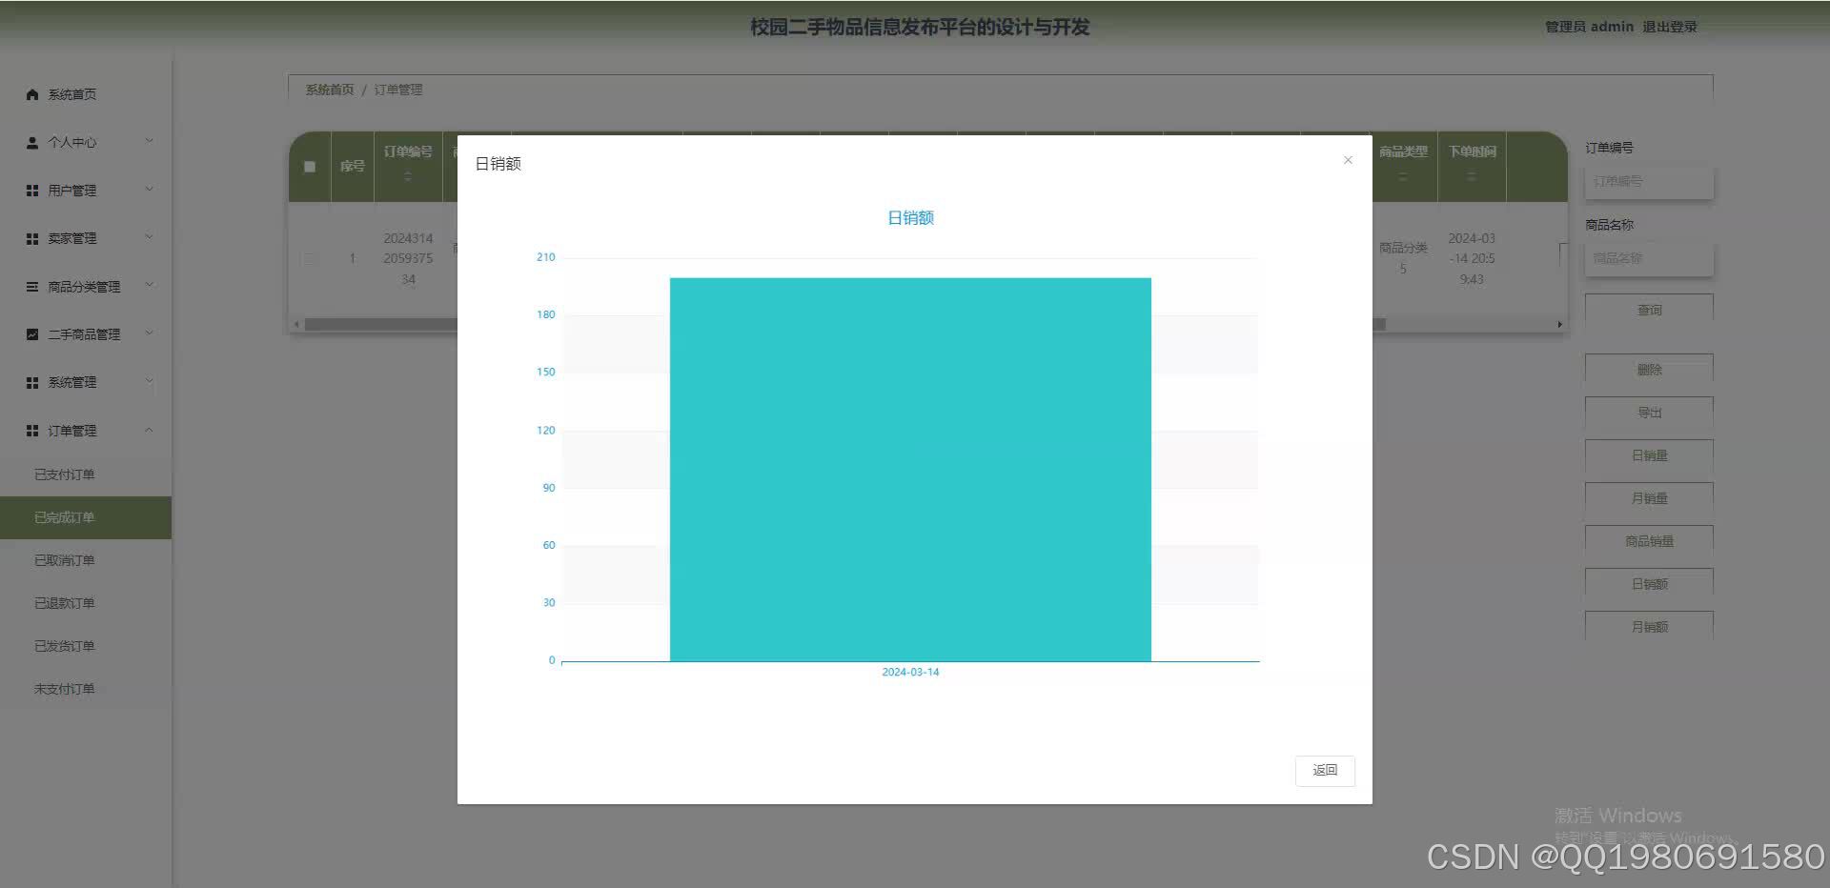This screenshot has width=1830, height=888.
Task: Click the 用户管理 grid icon in sidebar
Action: coord(30,190)
